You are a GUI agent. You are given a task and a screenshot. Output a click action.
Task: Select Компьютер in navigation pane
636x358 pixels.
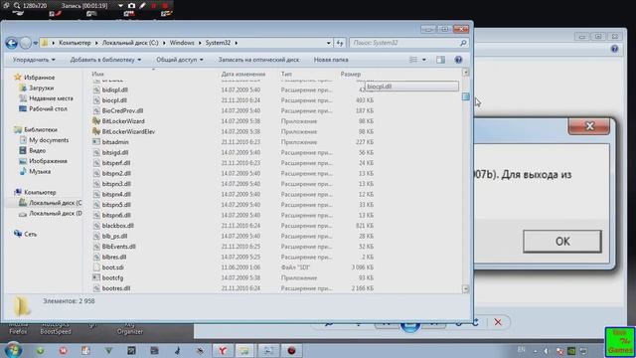40,192
